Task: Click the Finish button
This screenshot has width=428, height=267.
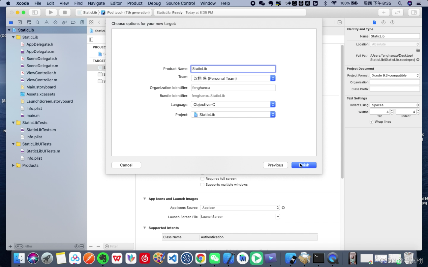Action: 304,165
